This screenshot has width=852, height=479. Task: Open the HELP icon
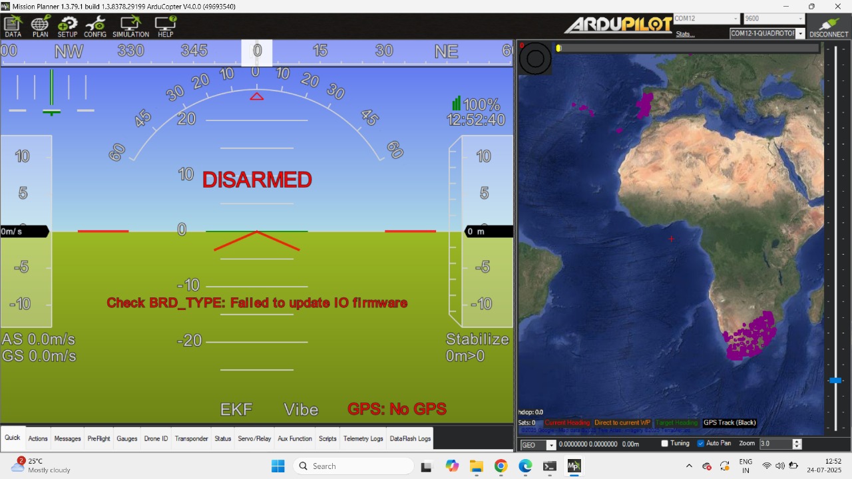tap(165, 27)
